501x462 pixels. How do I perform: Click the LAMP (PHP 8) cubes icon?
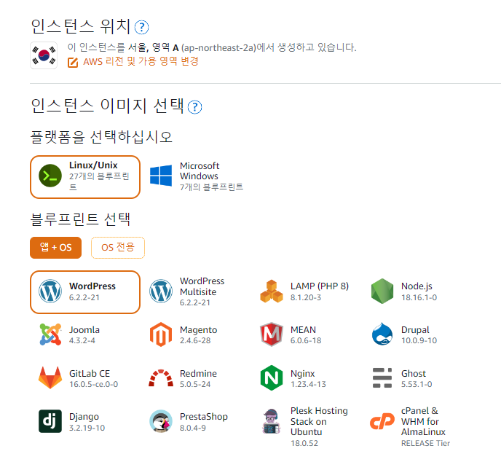point(272,291)
